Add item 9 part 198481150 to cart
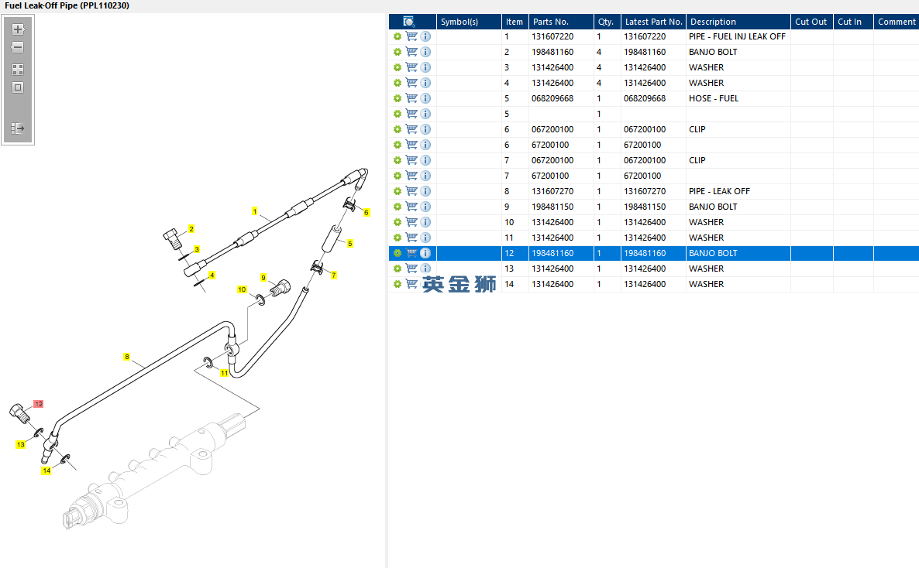Image resolution: width=919 pixels, height=568 pixels. (411, 207)
